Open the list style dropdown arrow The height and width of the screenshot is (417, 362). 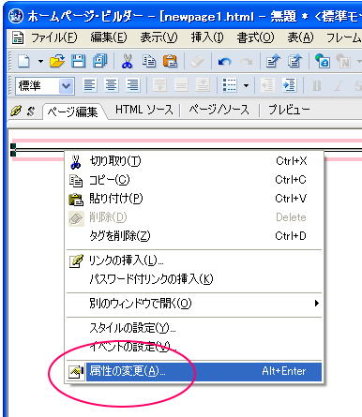click(x=247, y=85)
